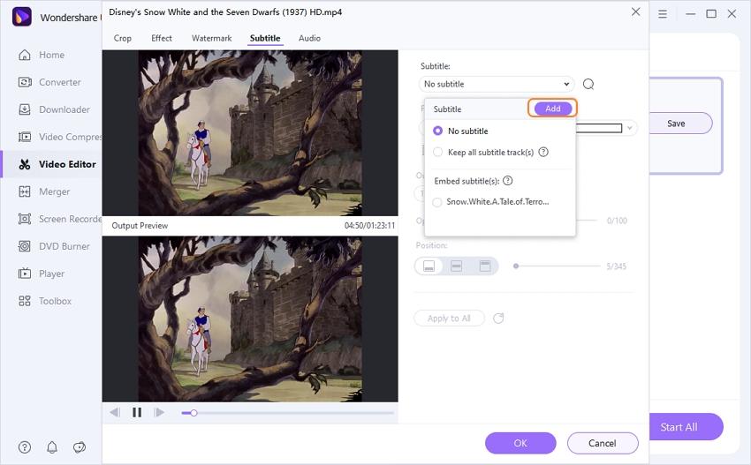Set subtitle position to top
Image resolution: width=751 pixels, height=465 pixels.
(484, 266)
